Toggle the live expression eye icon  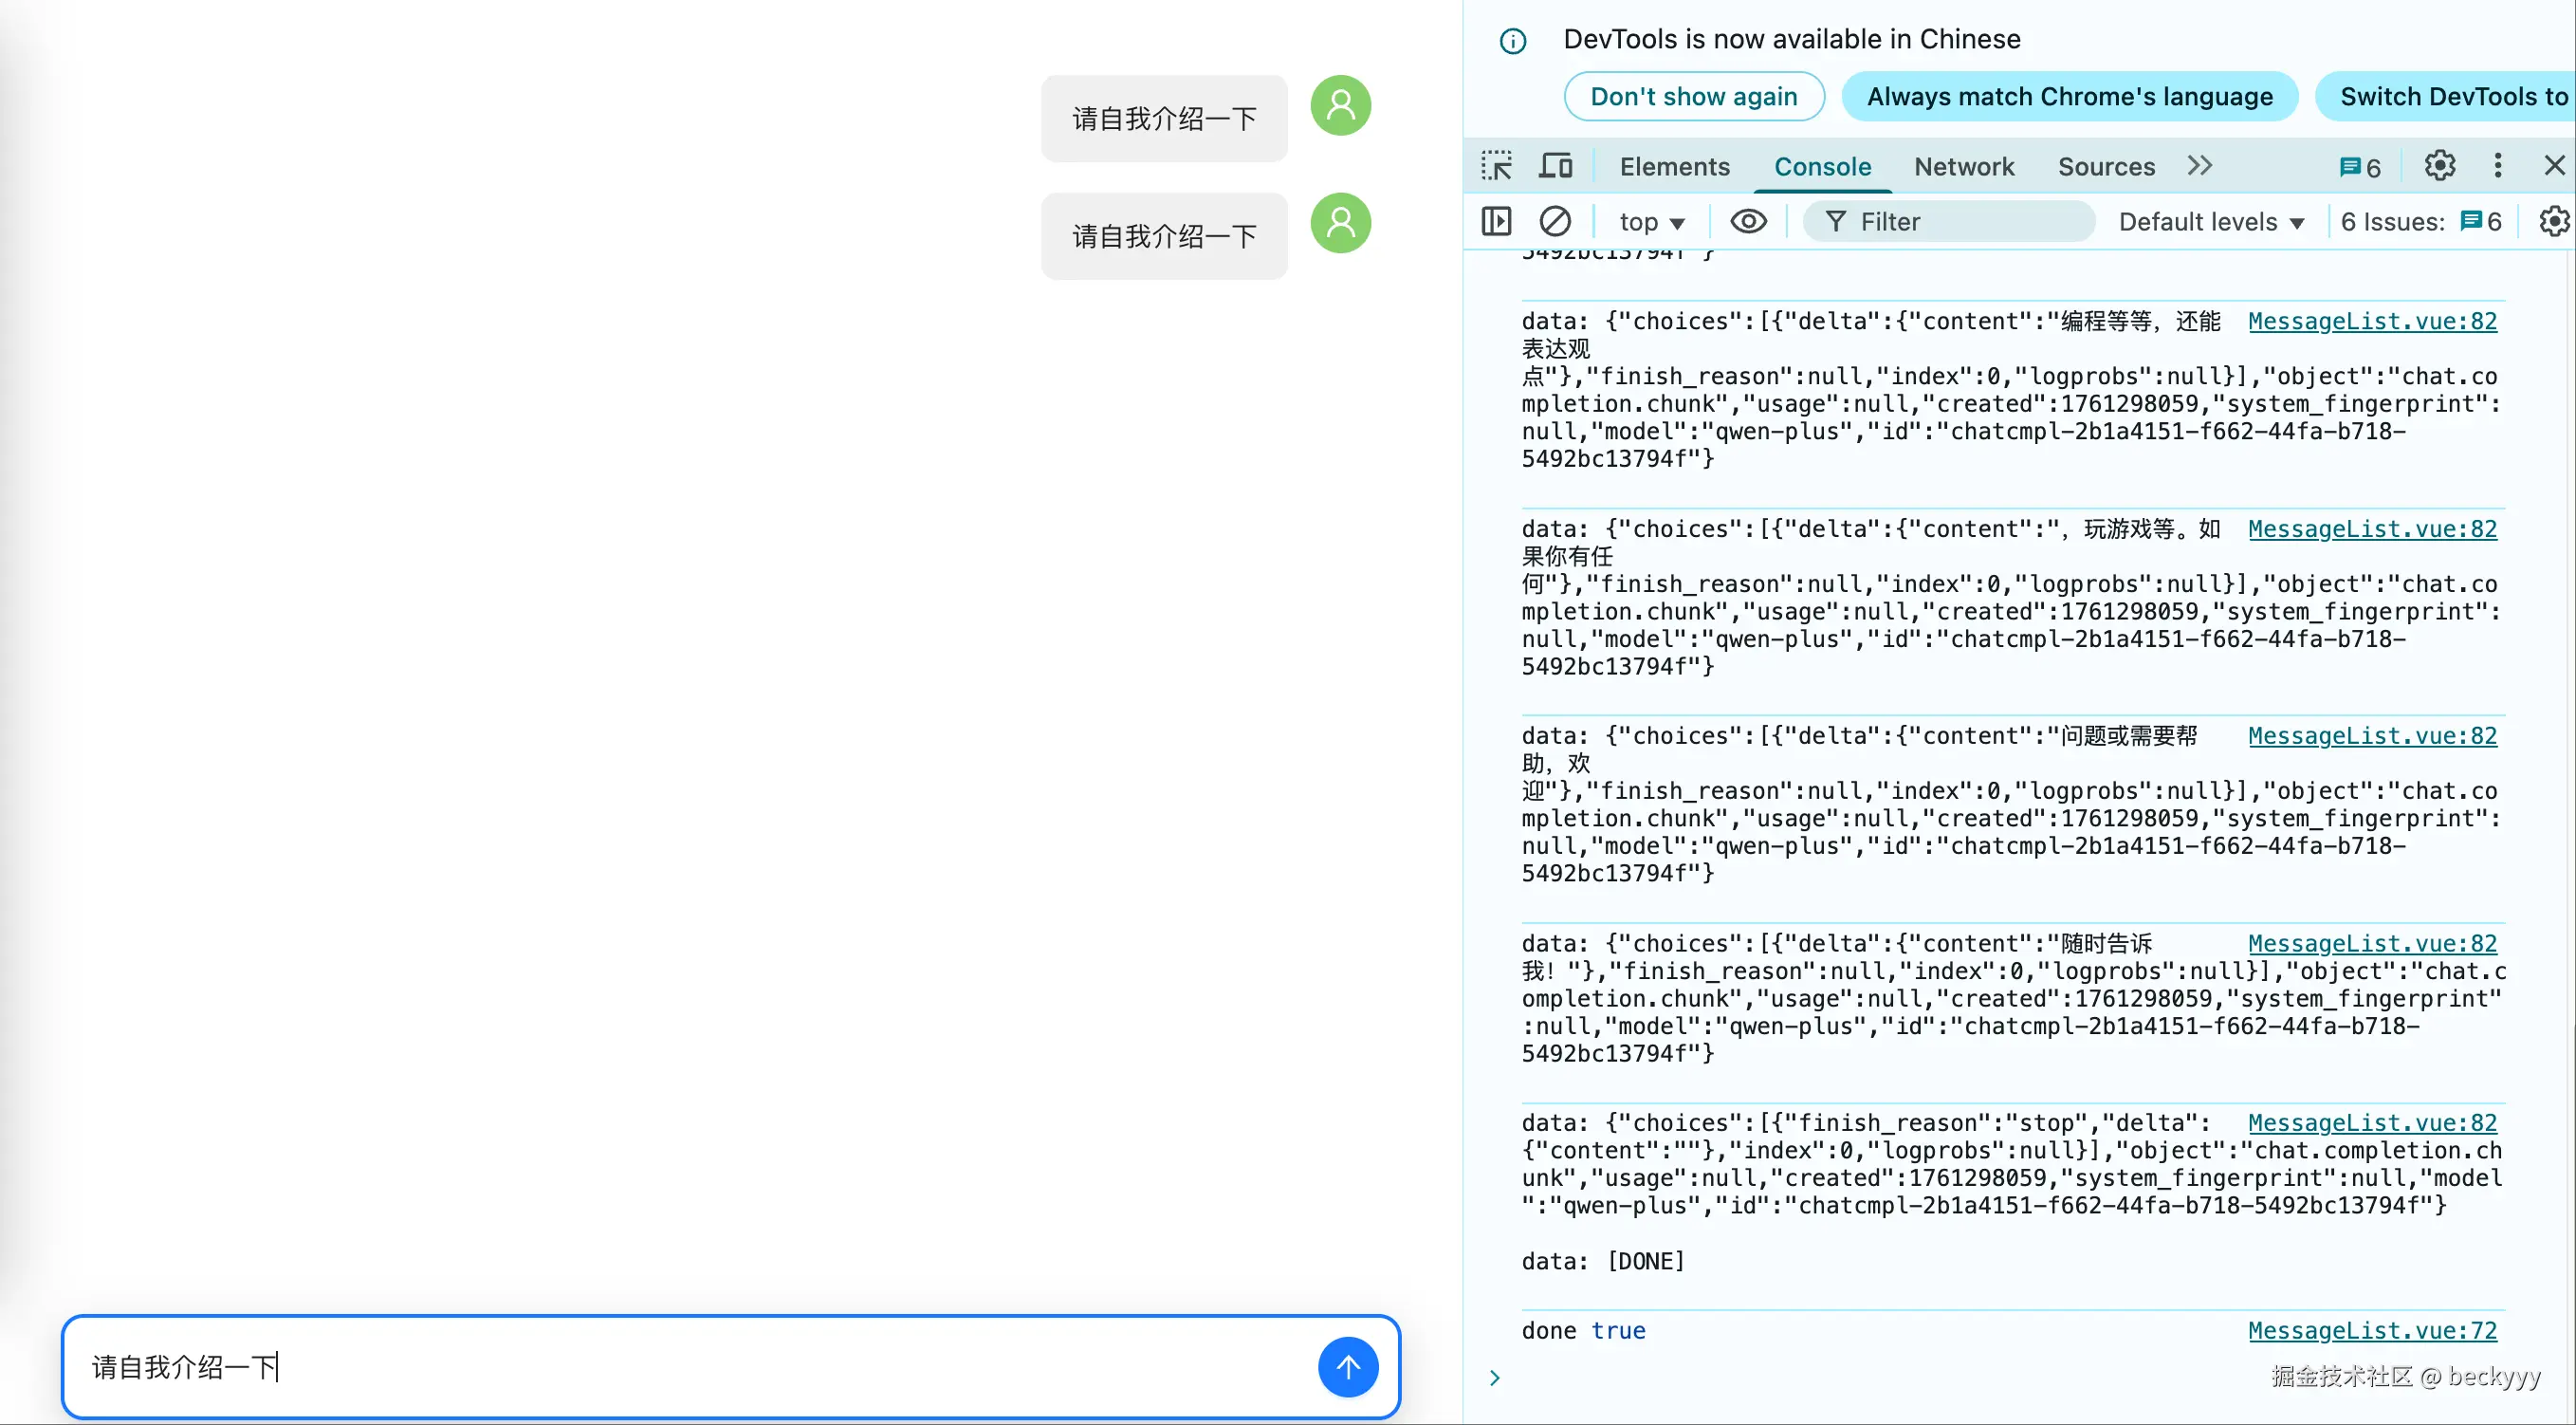[x=1747, y=221]
